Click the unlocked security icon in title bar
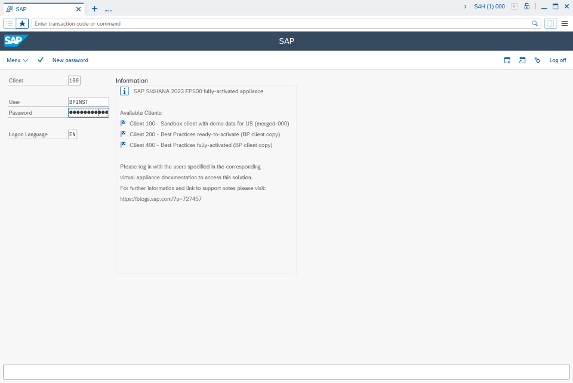The image size is (573, 383). pyautogui.click(x=526, y=6)
